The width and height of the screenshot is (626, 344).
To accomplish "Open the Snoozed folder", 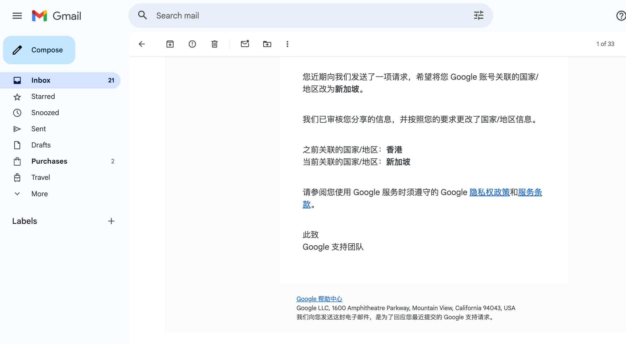I will point(45,113).
